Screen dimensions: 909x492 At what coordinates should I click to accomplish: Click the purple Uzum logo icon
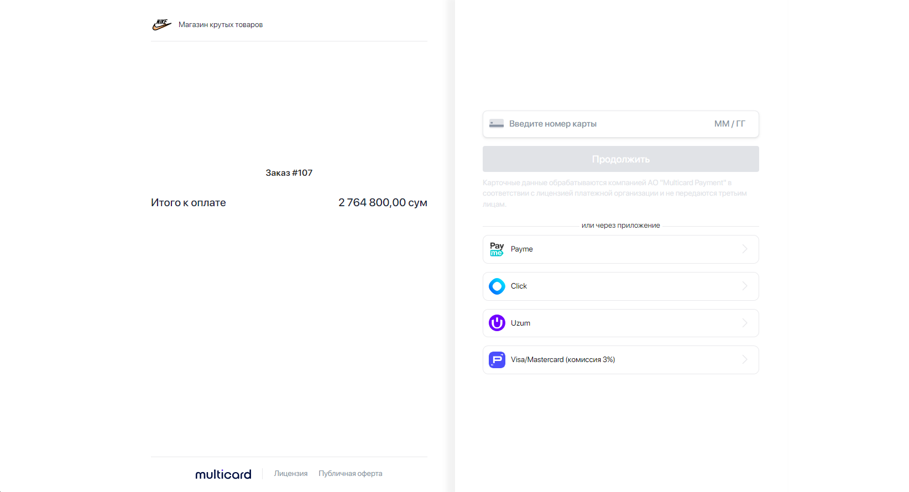[x=497, y=323]
